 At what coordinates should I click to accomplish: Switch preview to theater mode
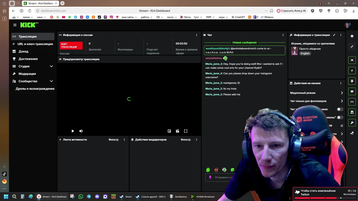click(x=177, y=131)
